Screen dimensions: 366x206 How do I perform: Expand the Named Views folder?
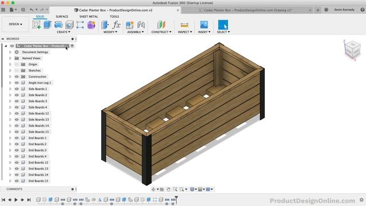[10, 58]
